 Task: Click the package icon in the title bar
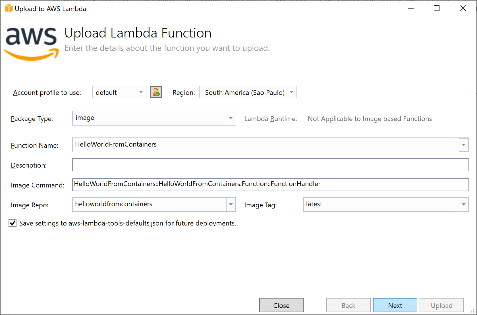click(9, 9)
